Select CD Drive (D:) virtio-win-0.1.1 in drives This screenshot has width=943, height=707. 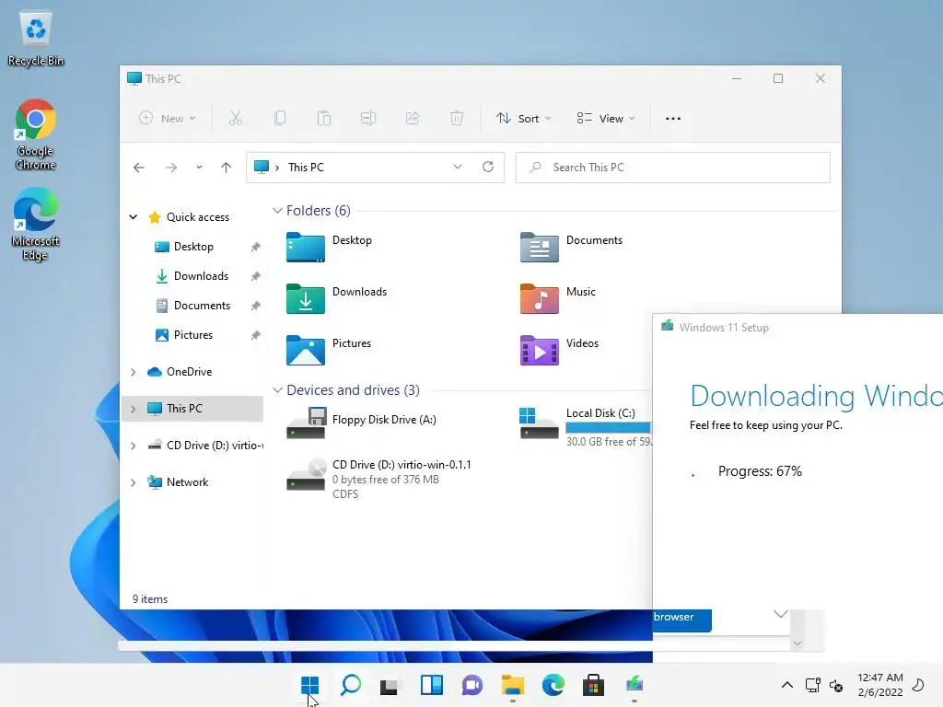click(379, 479)
